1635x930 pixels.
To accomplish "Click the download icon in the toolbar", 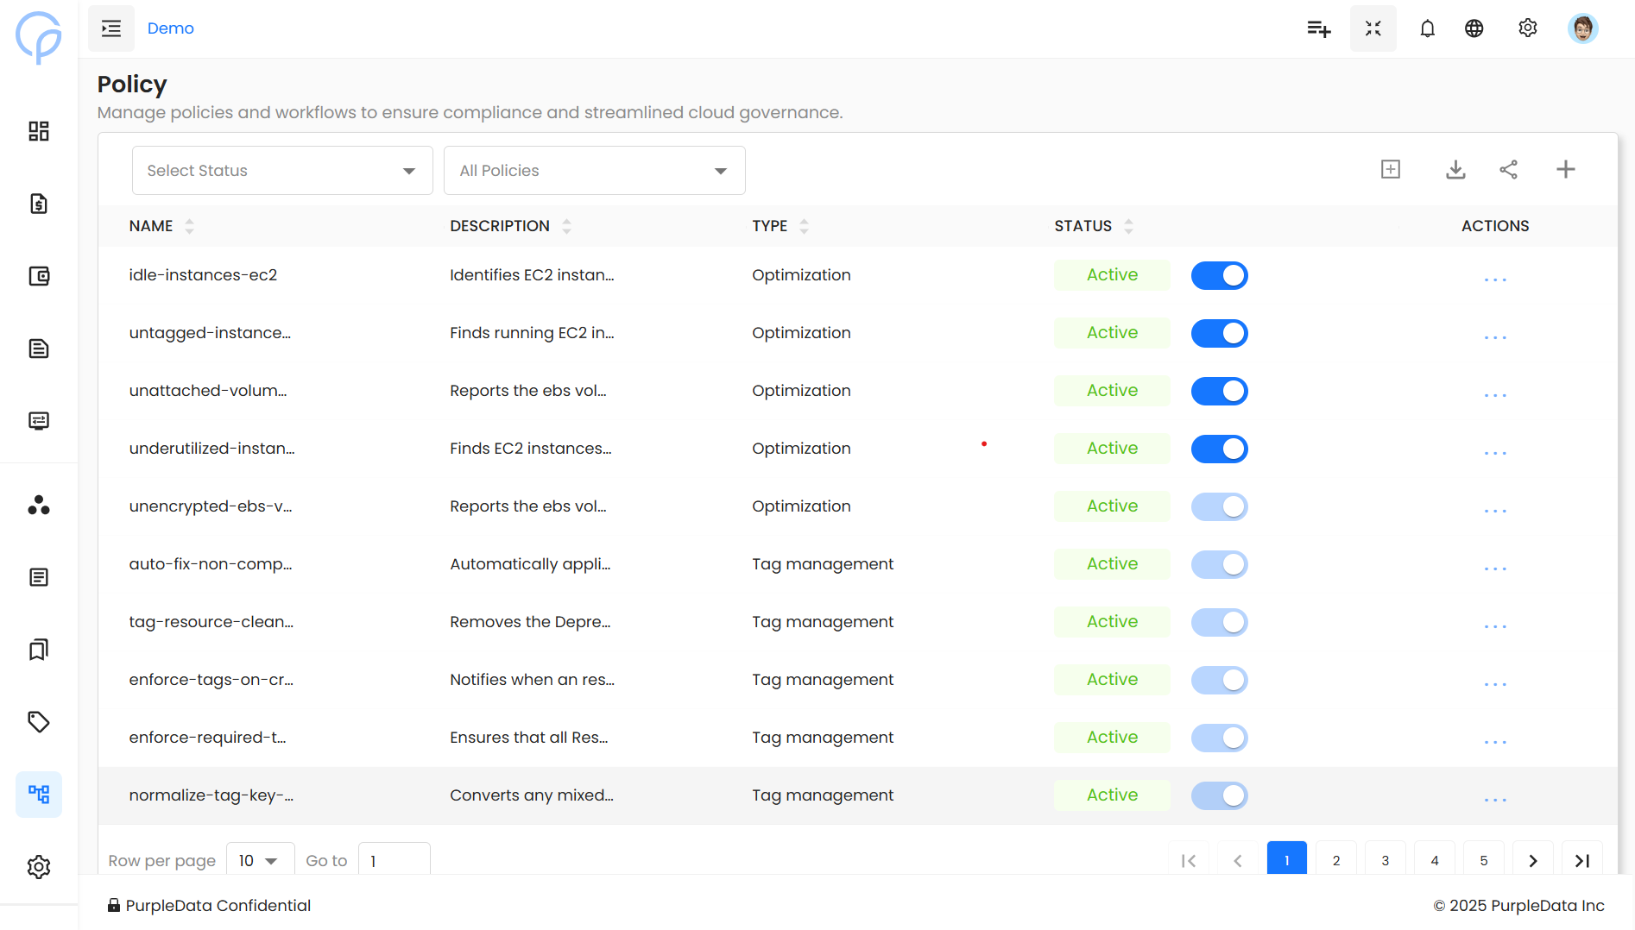I will click(1455, 170).
